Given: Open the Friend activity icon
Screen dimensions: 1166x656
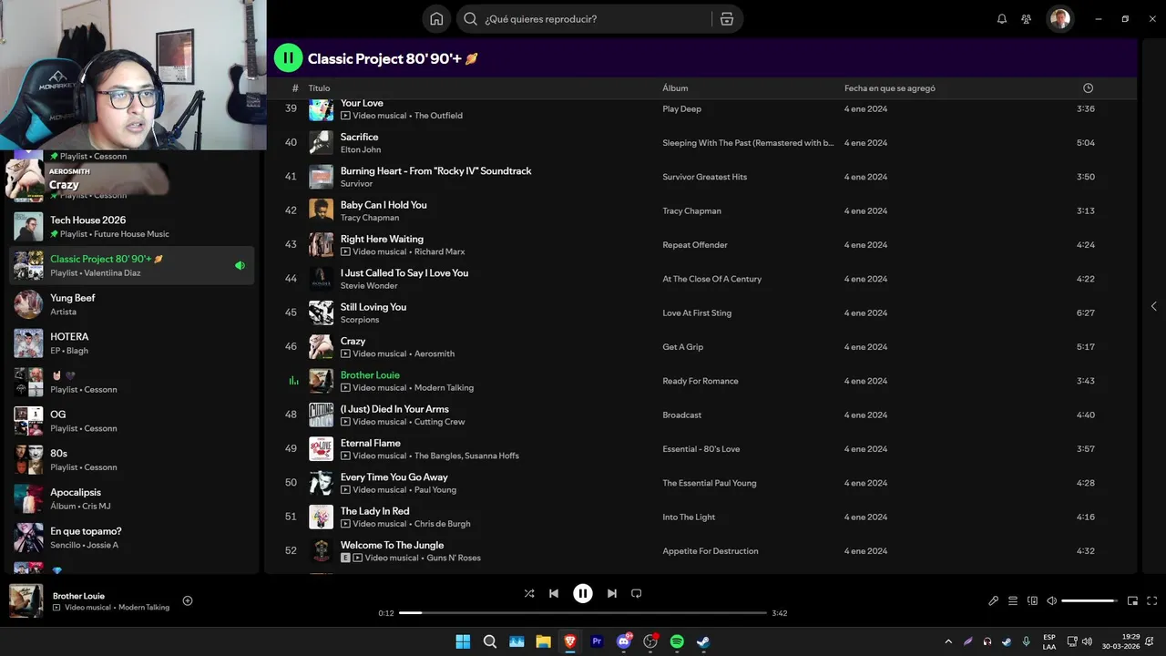Looking at the screenshot, I should click(x=1027, y=18).
